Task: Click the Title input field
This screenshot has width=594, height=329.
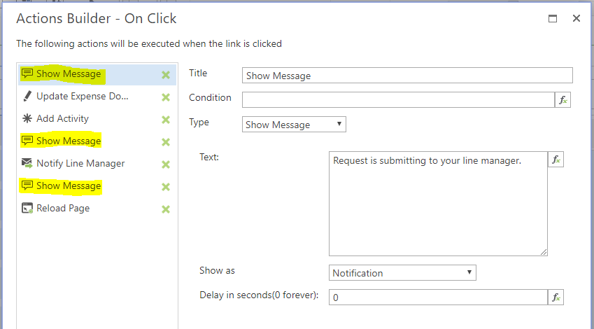Action: [x=407, y=76]
